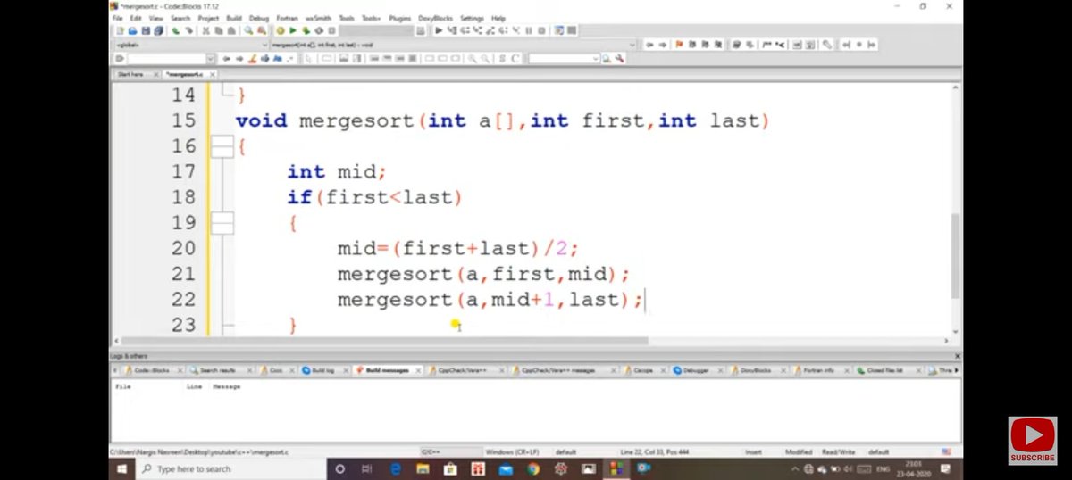
Task: Close the Logs & others panel
Action: [958, 355]
